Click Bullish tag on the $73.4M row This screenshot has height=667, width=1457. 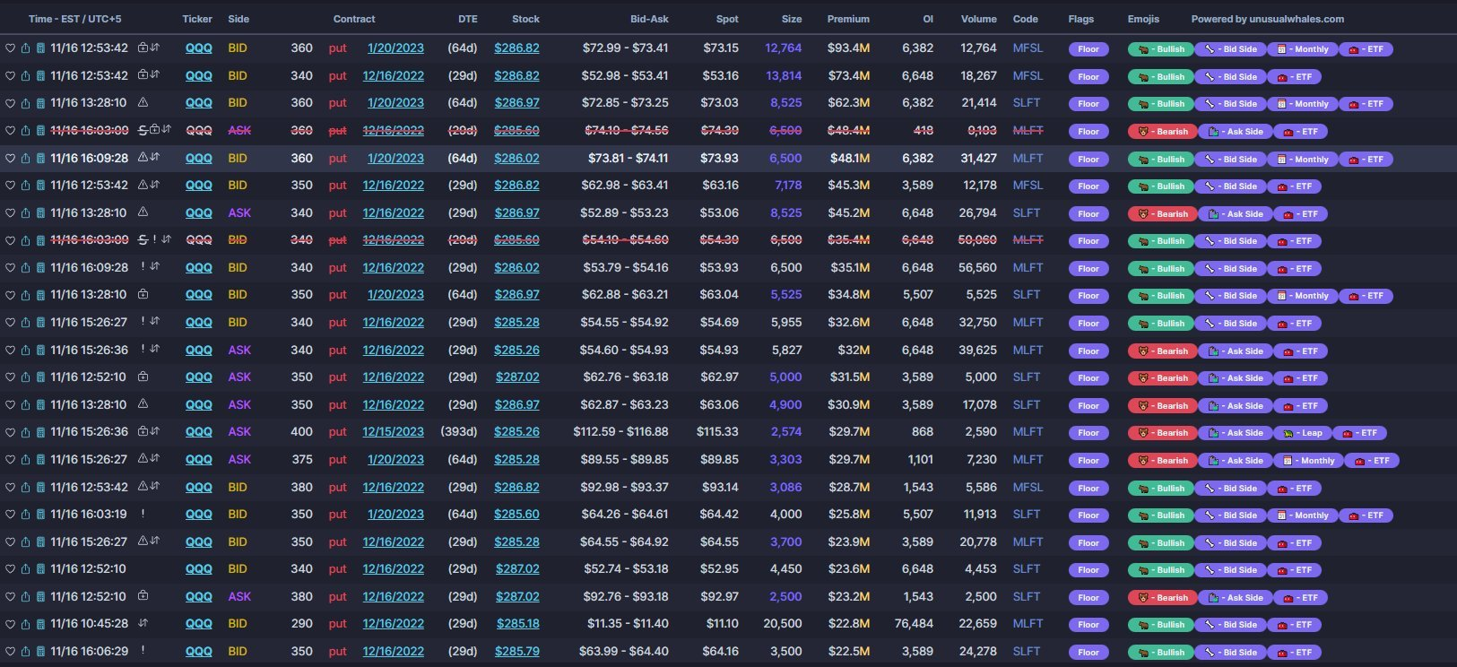point(1160,77)
